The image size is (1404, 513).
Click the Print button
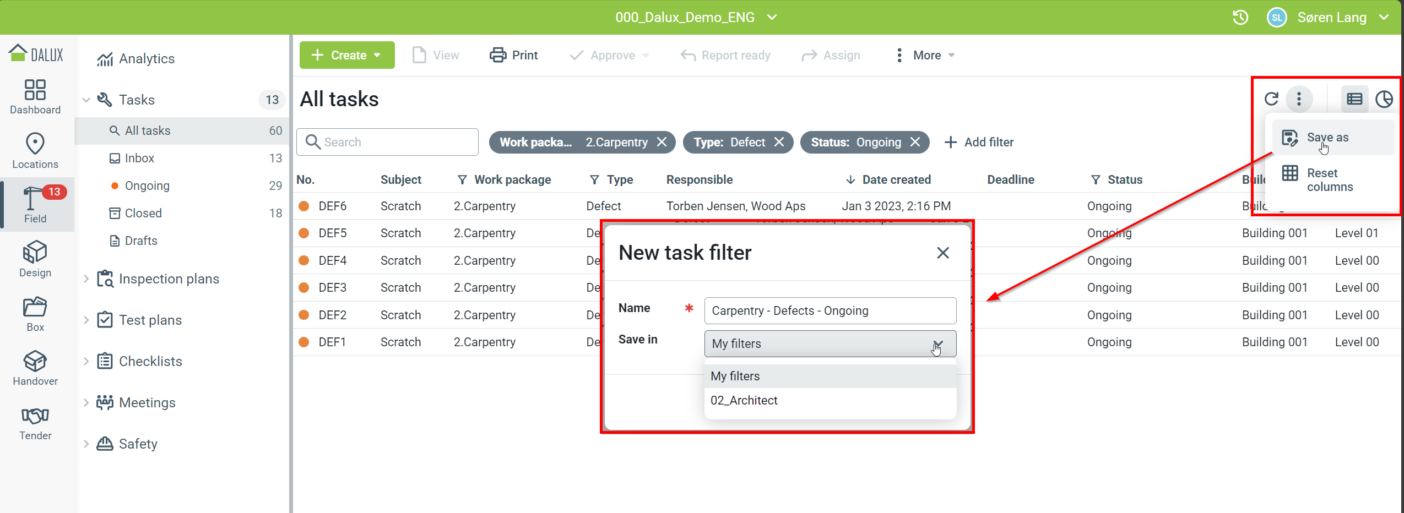(x=514, y=55)
